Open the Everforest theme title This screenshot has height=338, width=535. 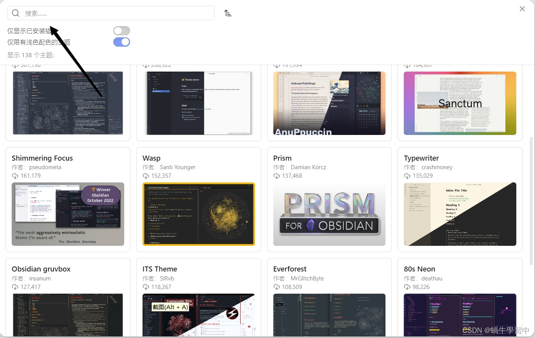tap(290, 269)
